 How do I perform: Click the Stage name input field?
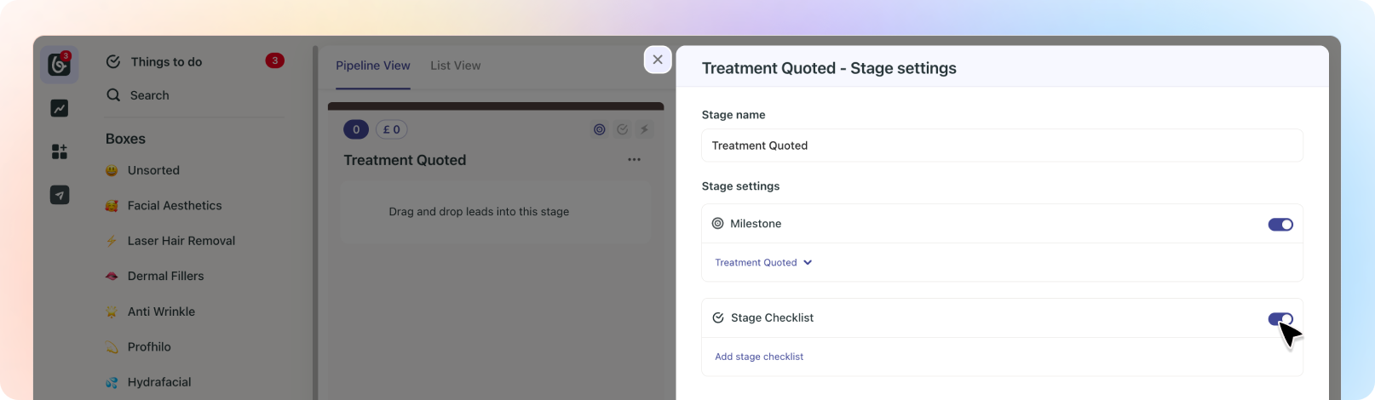1001,146
